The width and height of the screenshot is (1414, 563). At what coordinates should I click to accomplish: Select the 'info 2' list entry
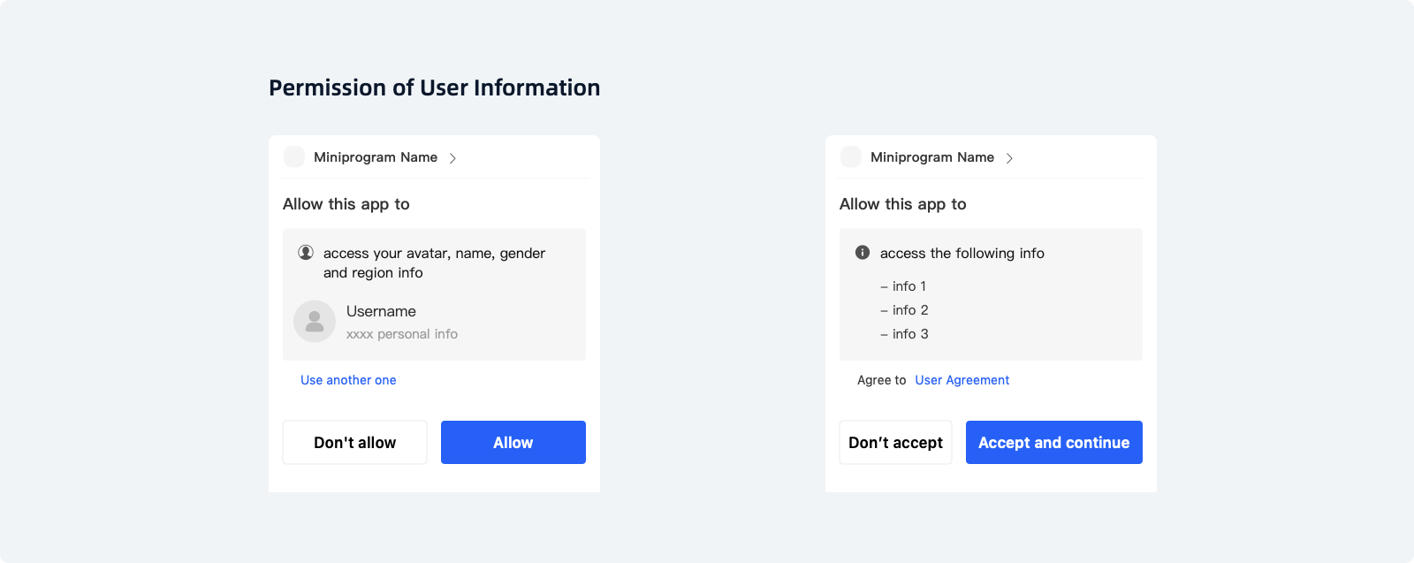905,310
